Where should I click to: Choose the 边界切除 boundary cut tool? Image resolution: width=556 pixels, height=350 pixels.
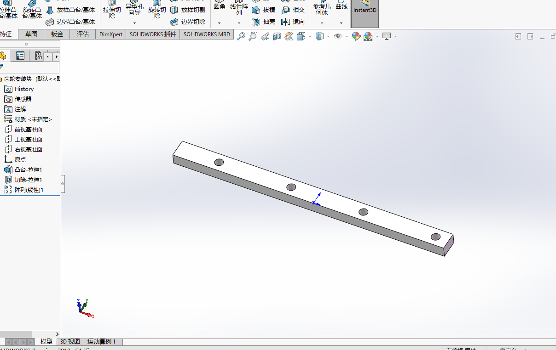click(187, 22)
